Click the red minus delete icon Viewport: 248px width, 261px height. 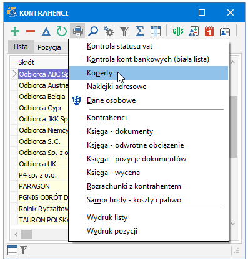pyautogui.click(x=31, y=31)
